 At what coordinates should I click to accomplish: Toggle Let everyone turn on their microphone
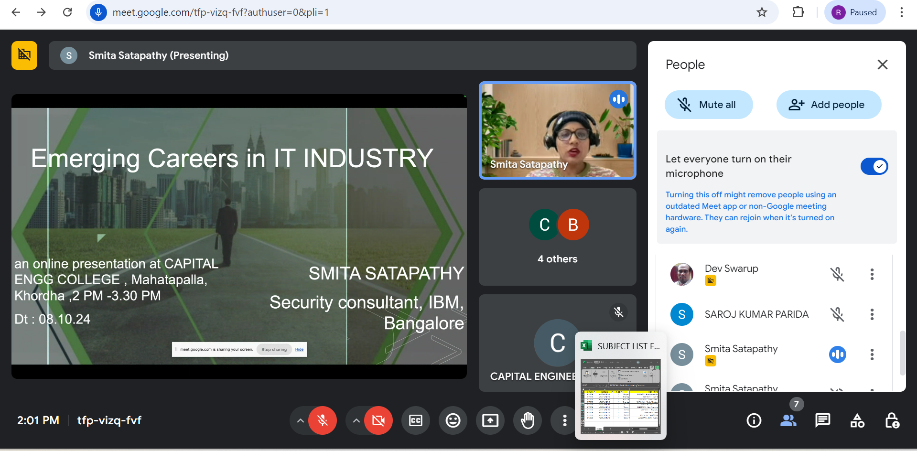(x=874, y=166)
